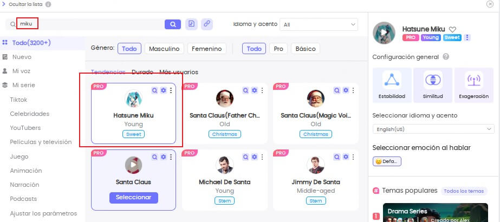Click the blue search magnifier button
This screenshot has width=500, height=222.
click(x=172, y=24)
